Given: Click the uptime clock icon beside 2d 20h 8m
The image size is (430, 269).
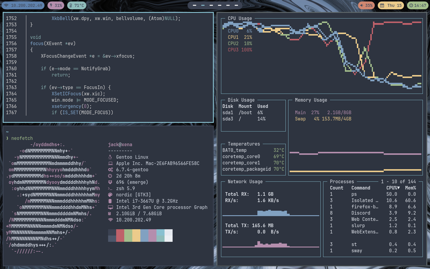Looking at the screenshot, I should tap(110, 176).
